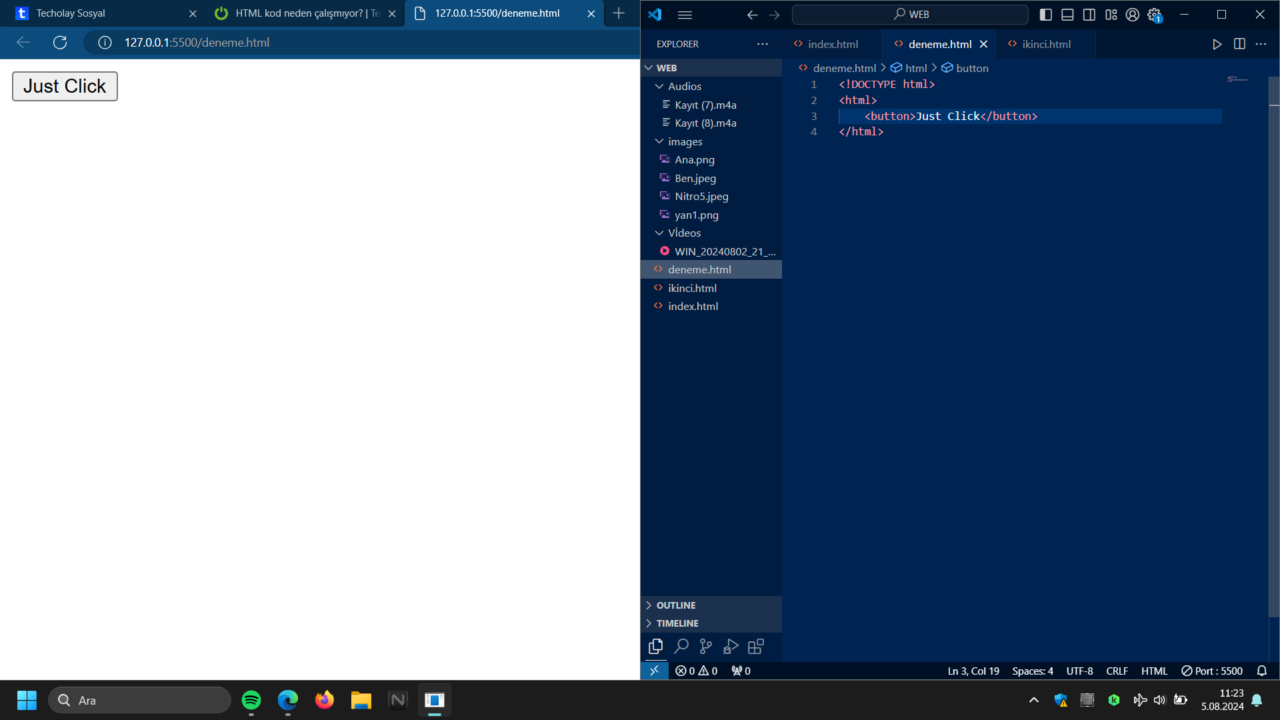The image size is (1280, 720).
Task: Open the Search view icon in the VS Code sidebar
Action: pyautogui.click(x=681, y=646)
